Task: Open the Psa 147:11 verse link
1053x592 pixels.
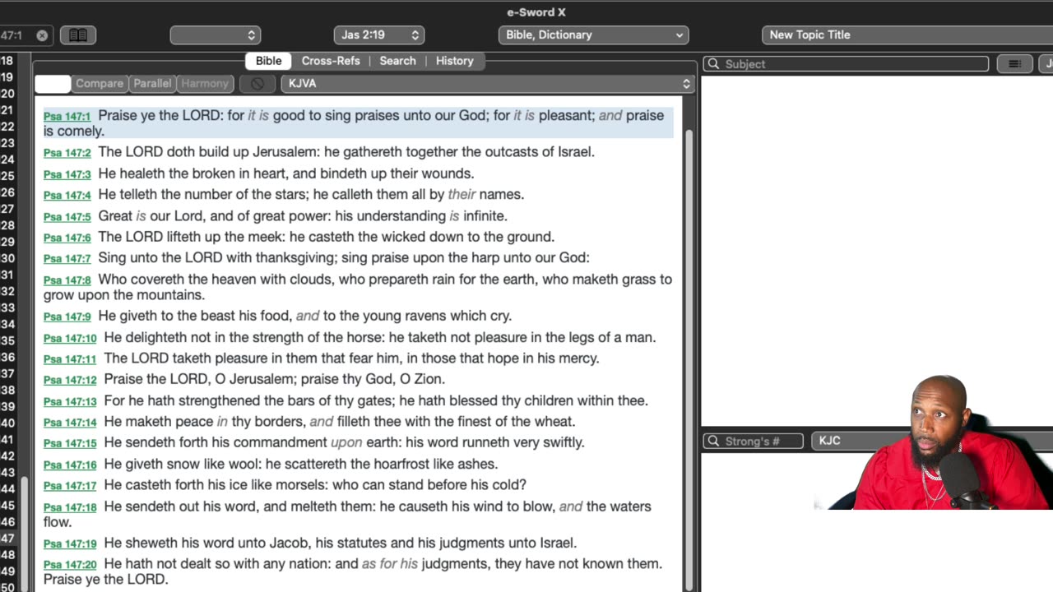Action: [x=70, y=359]
